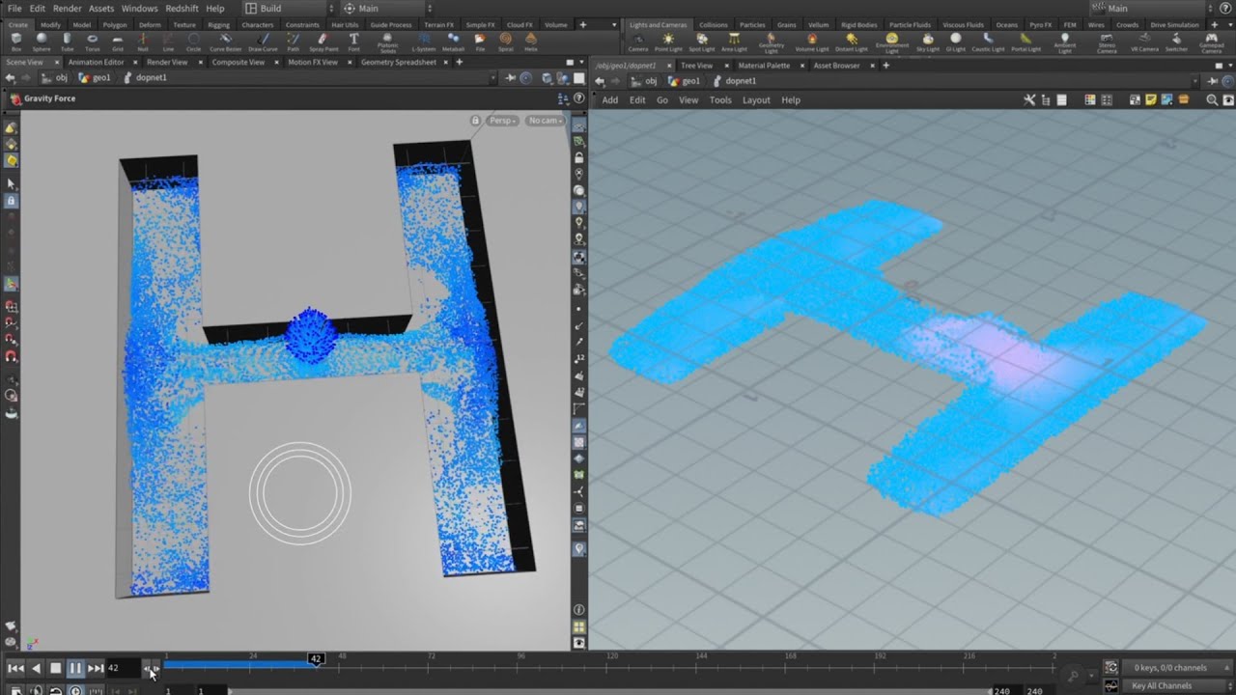Add an Environment Light
1236x695 pixels.
point(891,43)
